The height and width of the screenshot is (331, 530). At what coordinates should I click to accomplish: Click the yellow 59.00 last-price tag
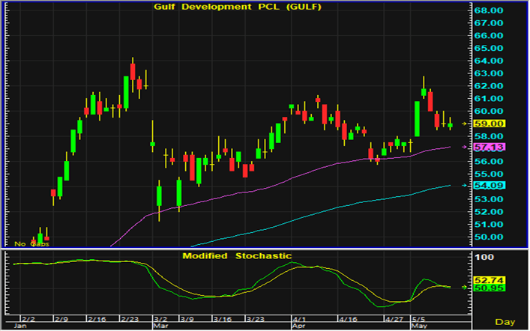(489, 124)
